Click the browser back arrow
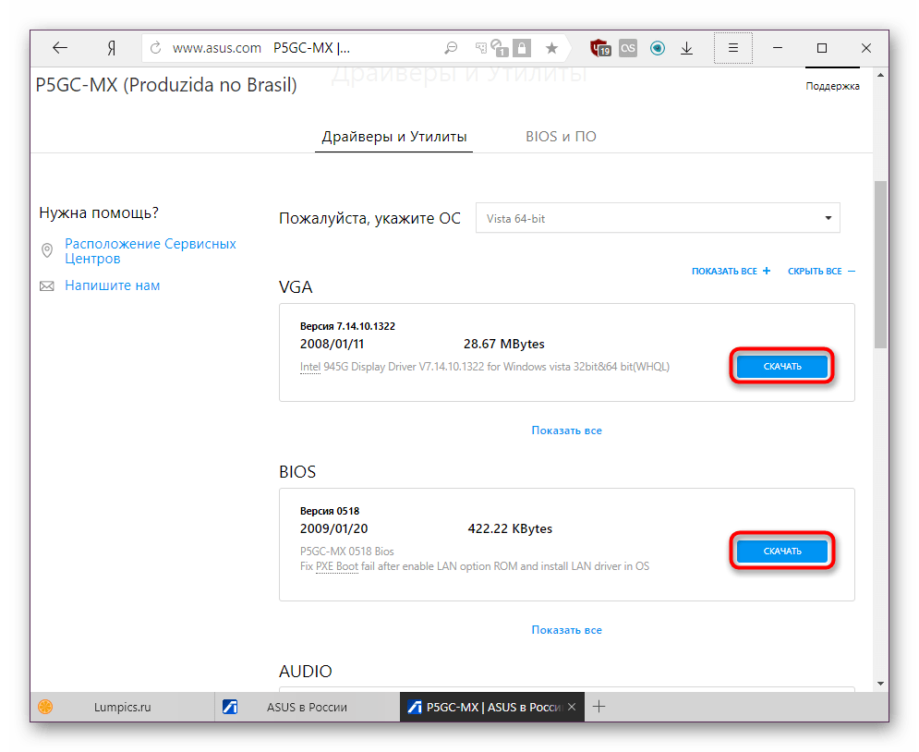Viewport: 919px width, 752px height. (x=60, y=48)
